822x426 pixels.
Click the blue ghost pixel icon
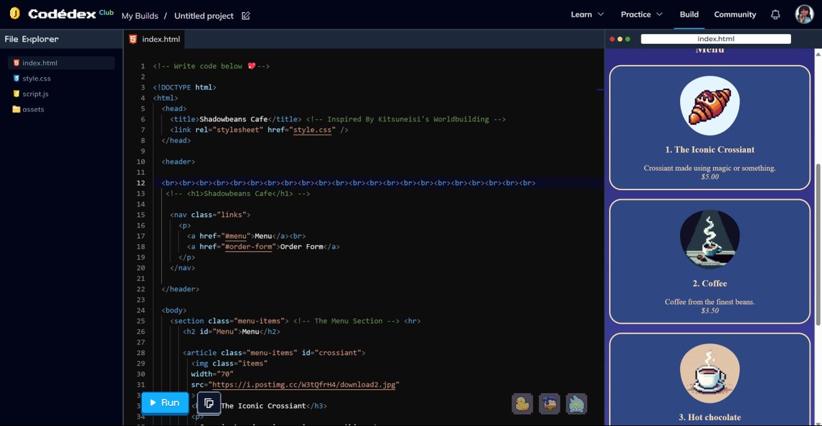(576, 404)
